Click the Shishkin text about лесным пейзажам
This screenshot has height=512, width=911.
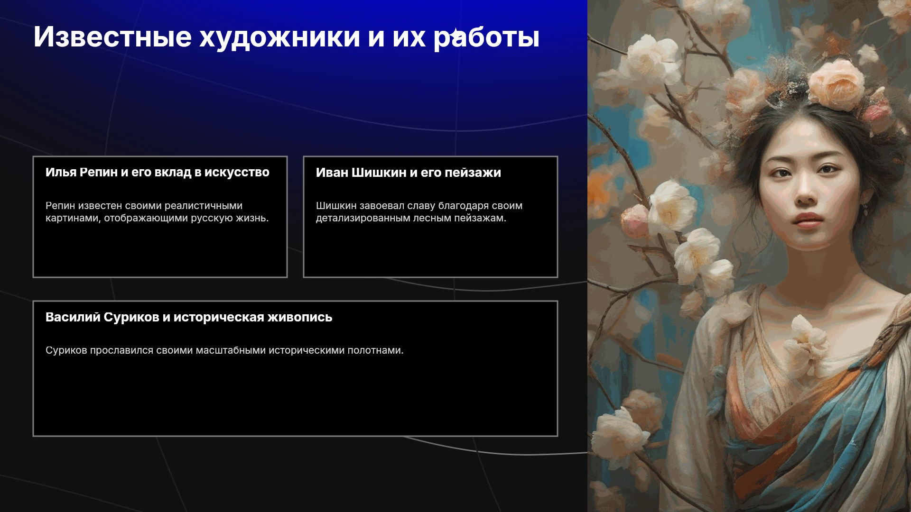point(419,212)
